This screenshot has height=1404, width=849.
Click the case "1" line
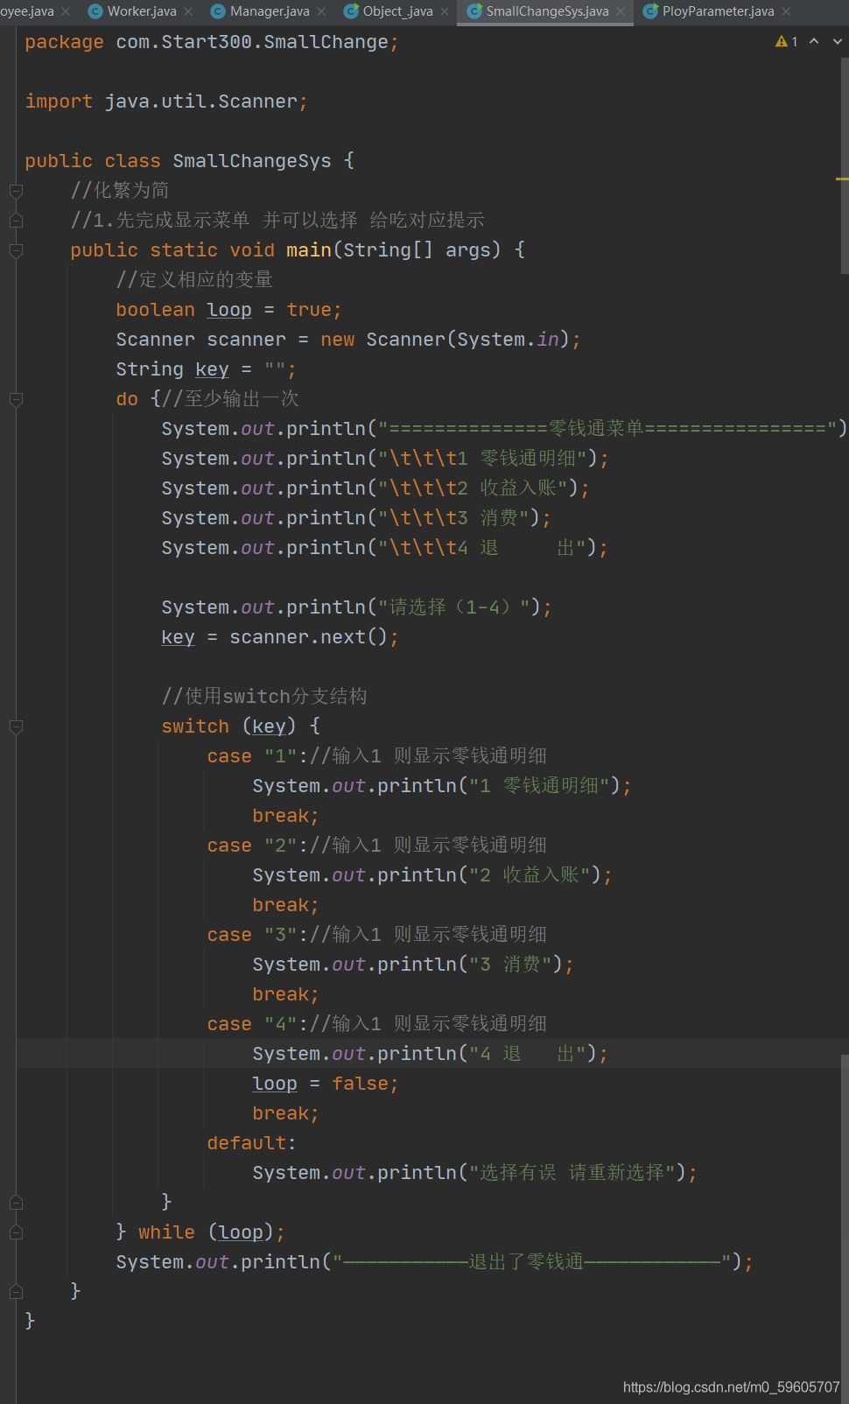pos(377,756)
